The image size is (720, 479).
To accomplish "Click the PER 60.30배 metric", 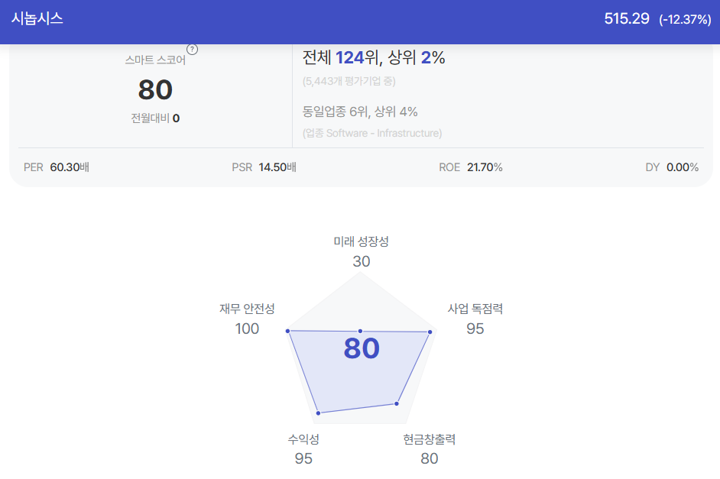I will [x=57, y=167].
